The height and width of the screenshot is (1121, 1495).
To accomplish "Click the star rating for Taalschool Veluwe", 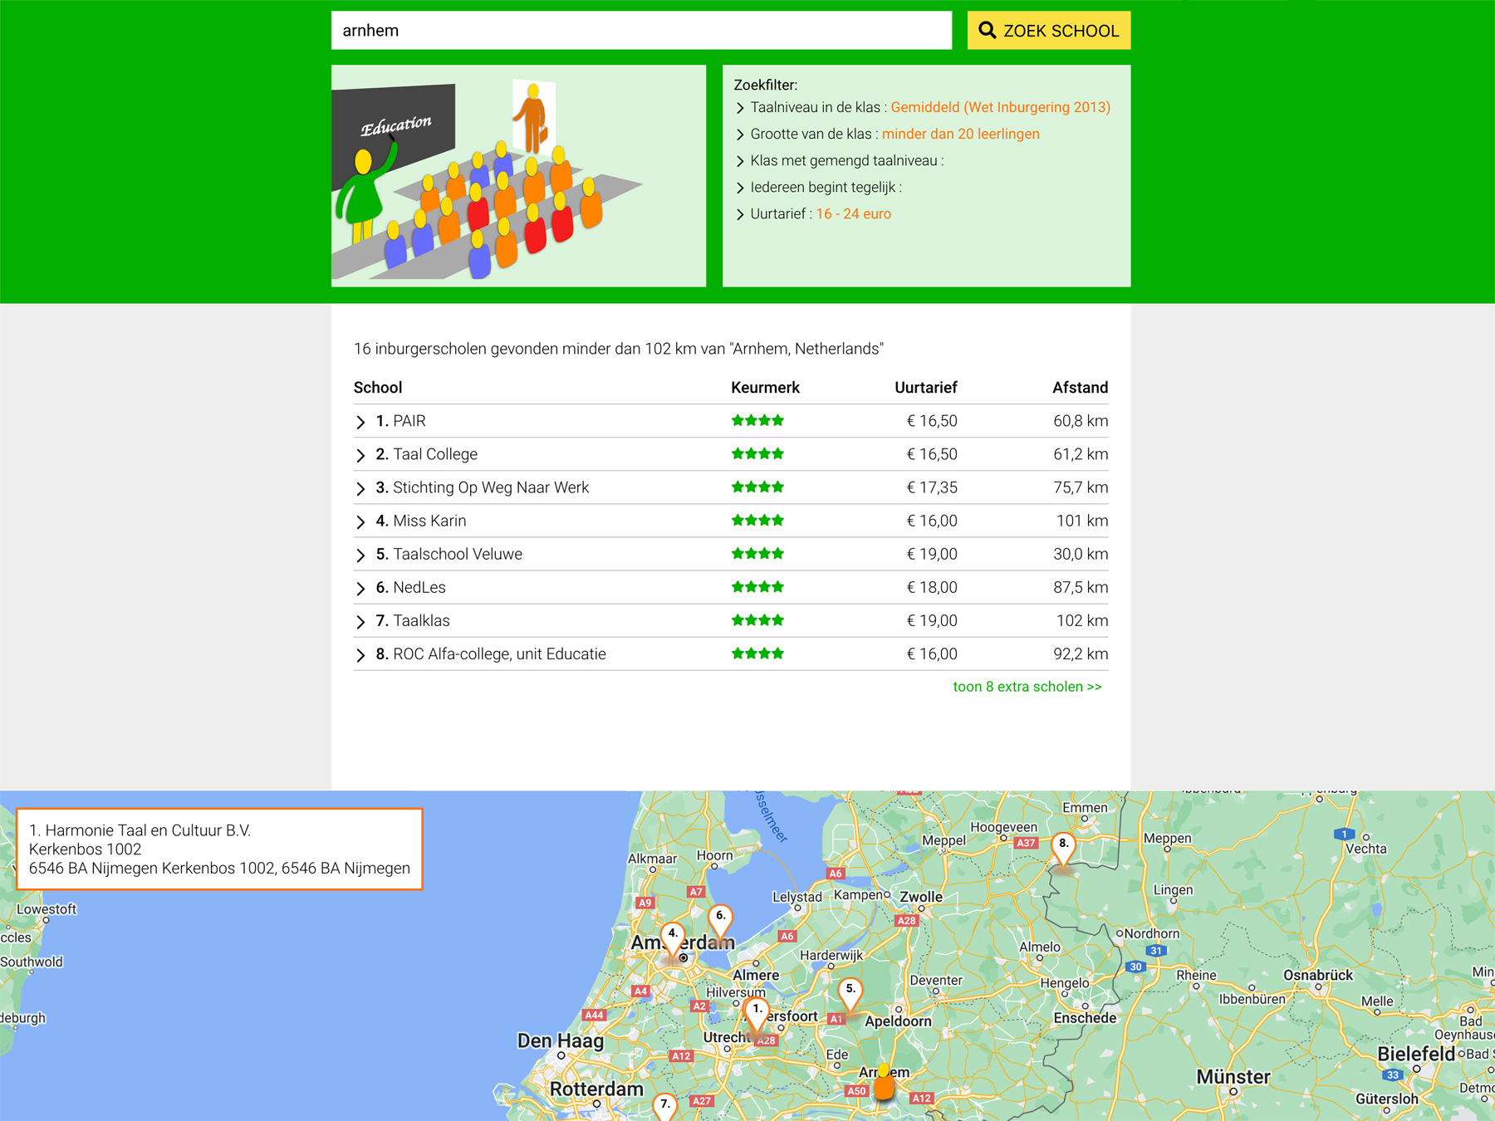I will pos(757,553).
